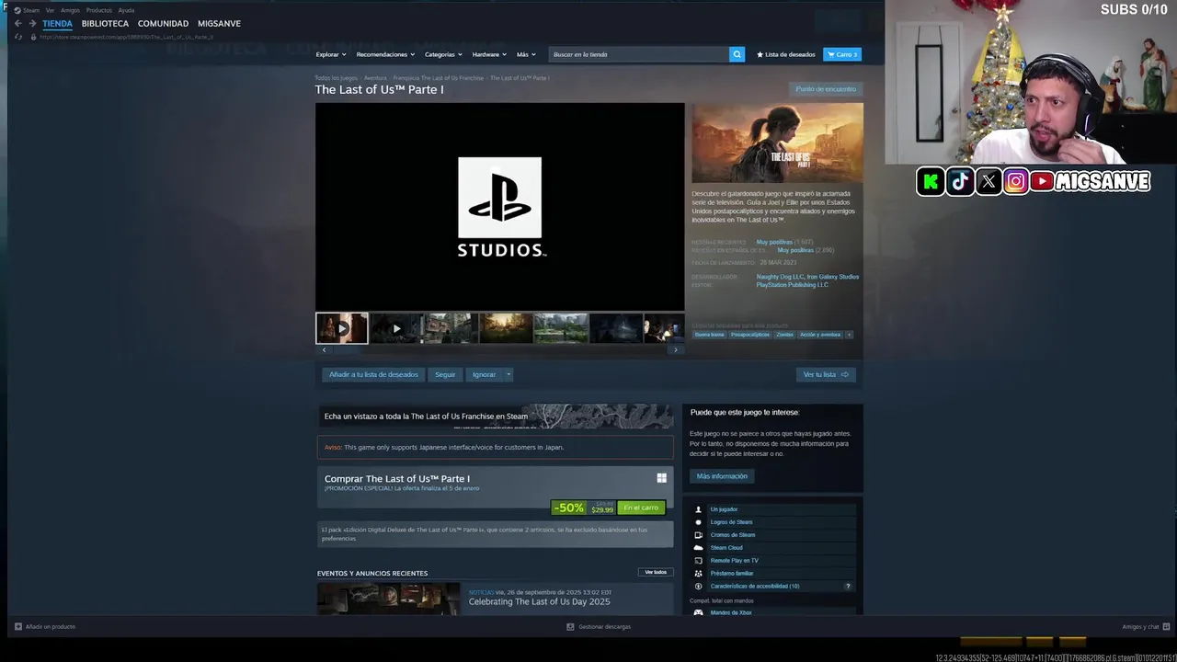Click the Steam logo in the top menu bar

coord(17,10)
